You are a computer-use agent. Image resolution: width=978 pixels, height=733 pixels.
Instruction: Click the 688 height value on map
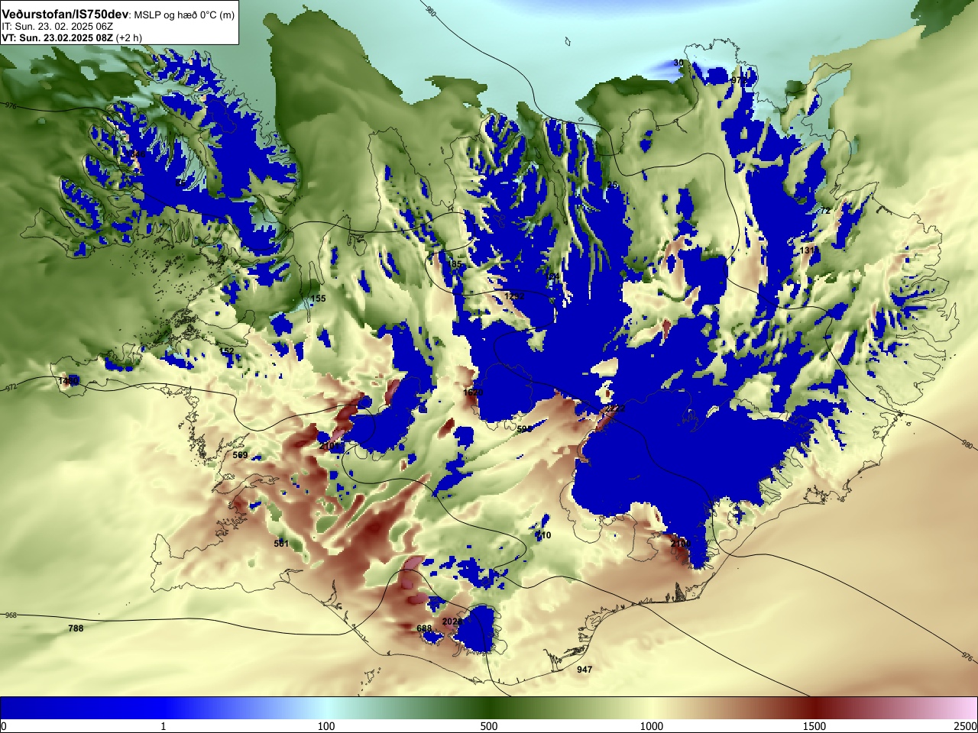(424, 628)
